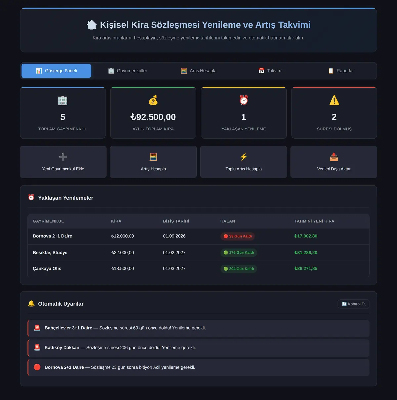The image size is (397, 400).
Task: Click the Bornova 2+1 Daire table row name
Action: [x=53, y=236]
